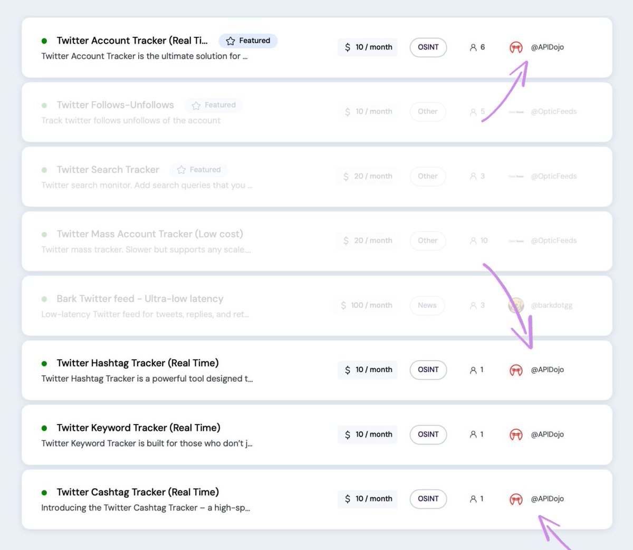Viewport: 633px width, 550px height.
Task: Click the OSINT tag on Twitter Keyword Tracker
Action: [x=428, y=435]
